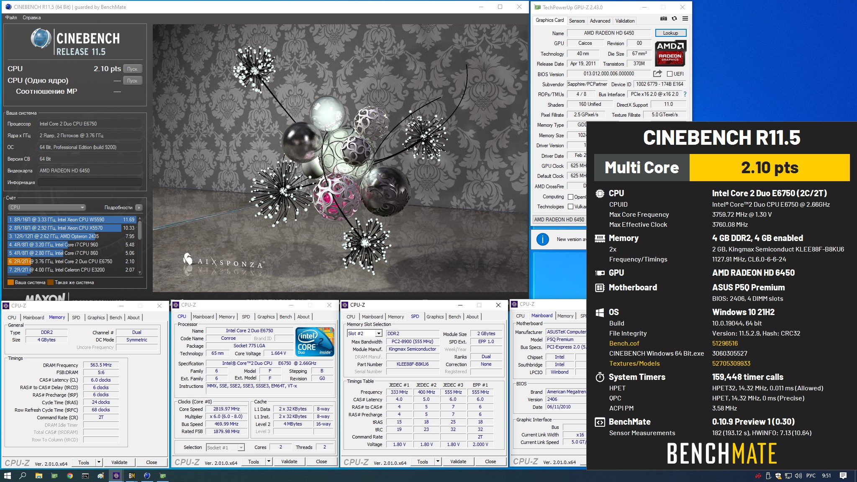The width and height of the screenshot is (857, 482).
Task: Expand the Подробности details arrow
Action: [x=139, y=208]
